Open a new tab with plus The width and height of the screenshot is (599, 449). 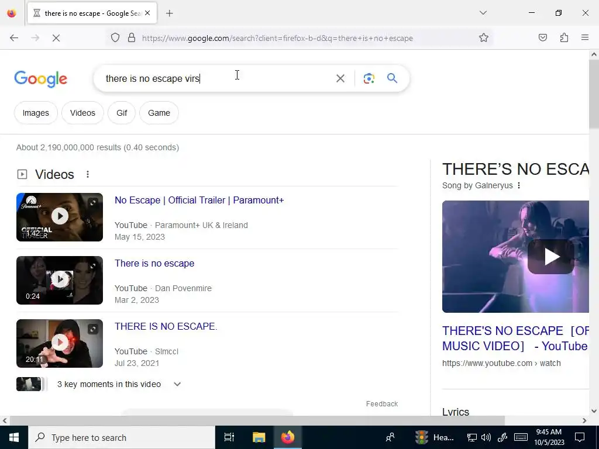pos(170,13)
